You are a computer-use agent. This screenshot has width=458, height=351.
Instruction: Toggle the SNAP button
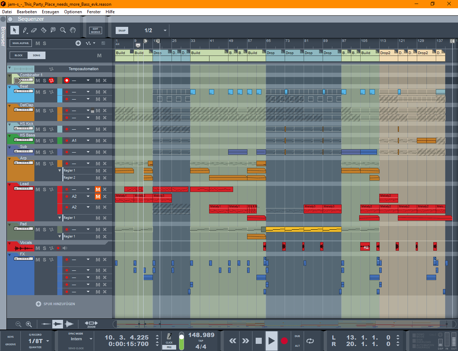click(122, 30)
